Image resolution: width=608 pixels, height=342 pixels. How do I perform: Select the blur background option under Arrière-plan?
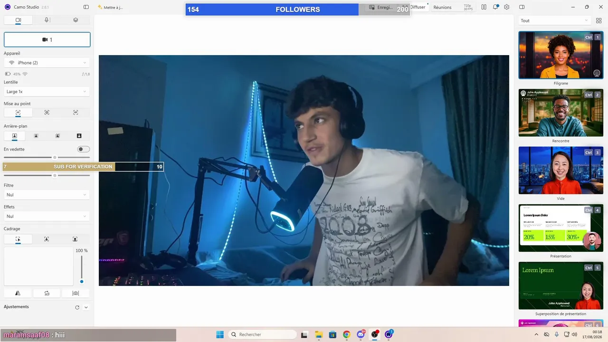point(57,136)
